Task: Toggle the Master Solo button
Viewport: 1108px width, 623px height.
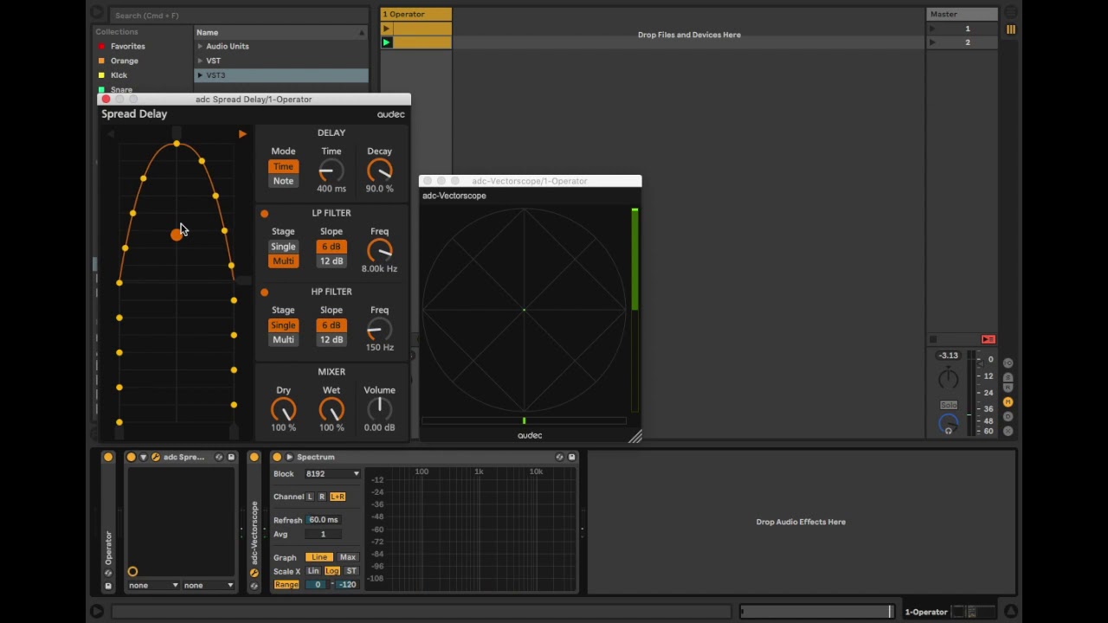Action: (x=949, y=405)
